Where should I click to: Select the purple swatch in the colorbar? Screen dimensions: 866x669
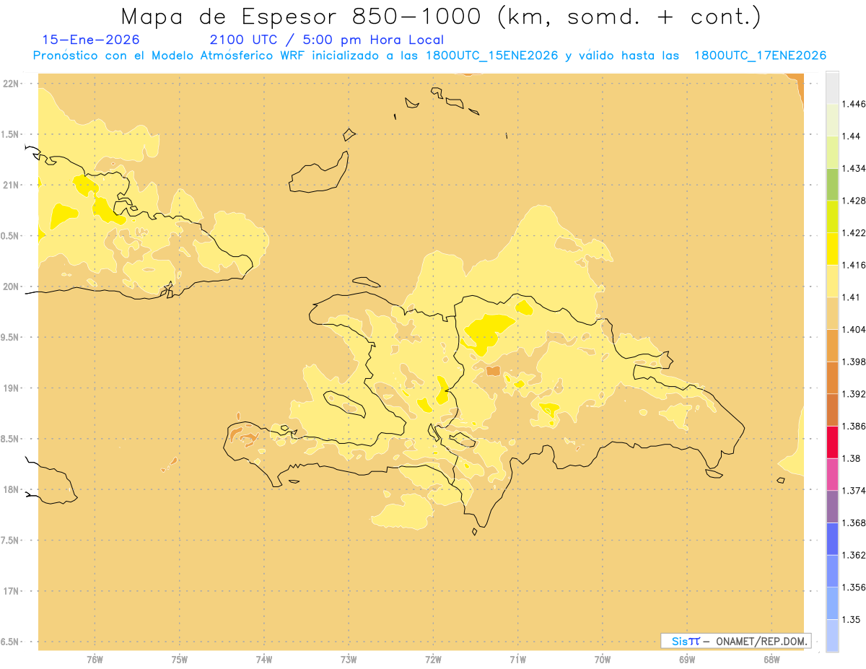click(832, 507)
